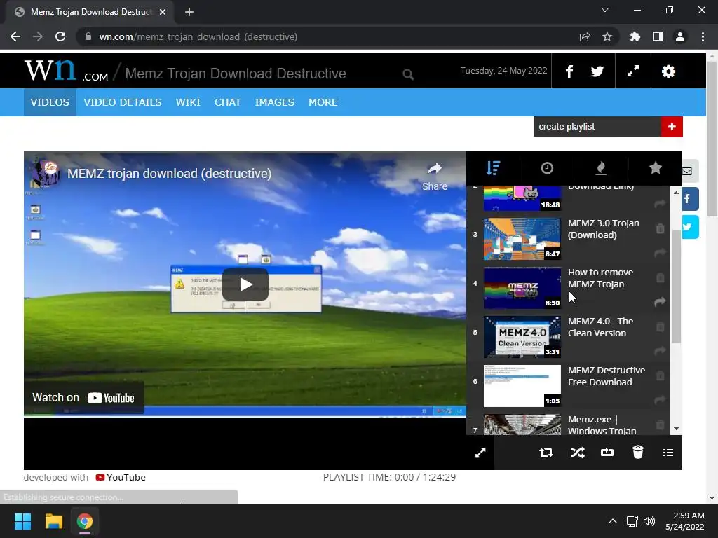The image size is (718, 538).
Task: Open How to remove MEMZ Trojan title
Action: [x=601, y=278]
